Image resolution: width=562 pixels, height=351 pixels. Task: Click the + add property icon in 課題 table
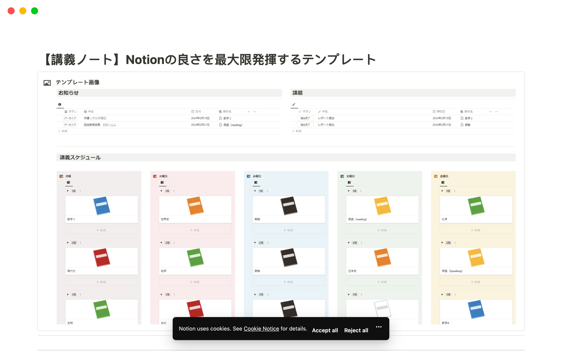tap(490, 111)
